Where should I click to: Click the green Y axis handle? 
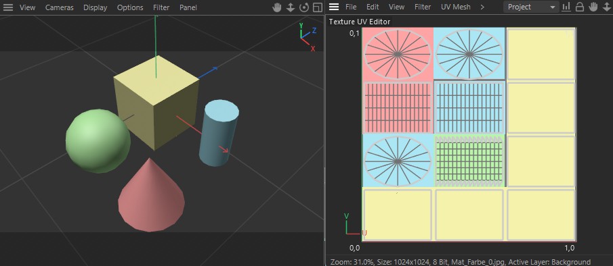156,47
